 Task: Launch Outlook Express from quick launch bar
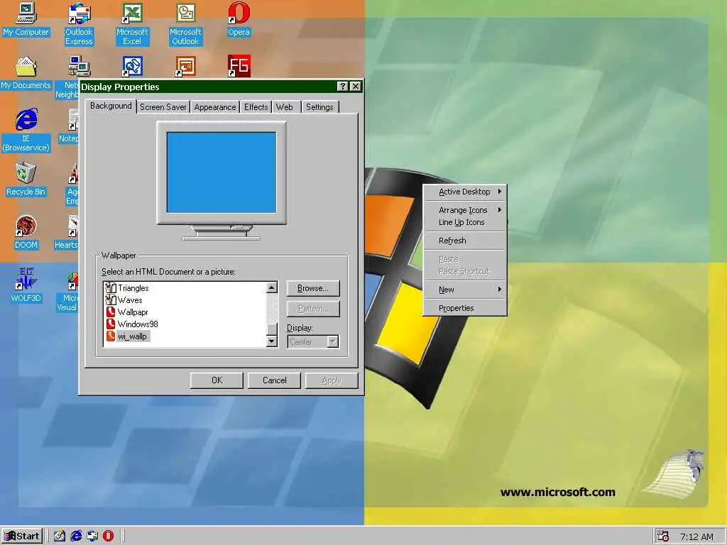[x=92, y=536]
